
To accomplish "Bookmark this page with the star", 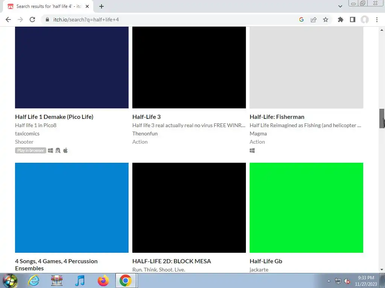I will 326,19.
